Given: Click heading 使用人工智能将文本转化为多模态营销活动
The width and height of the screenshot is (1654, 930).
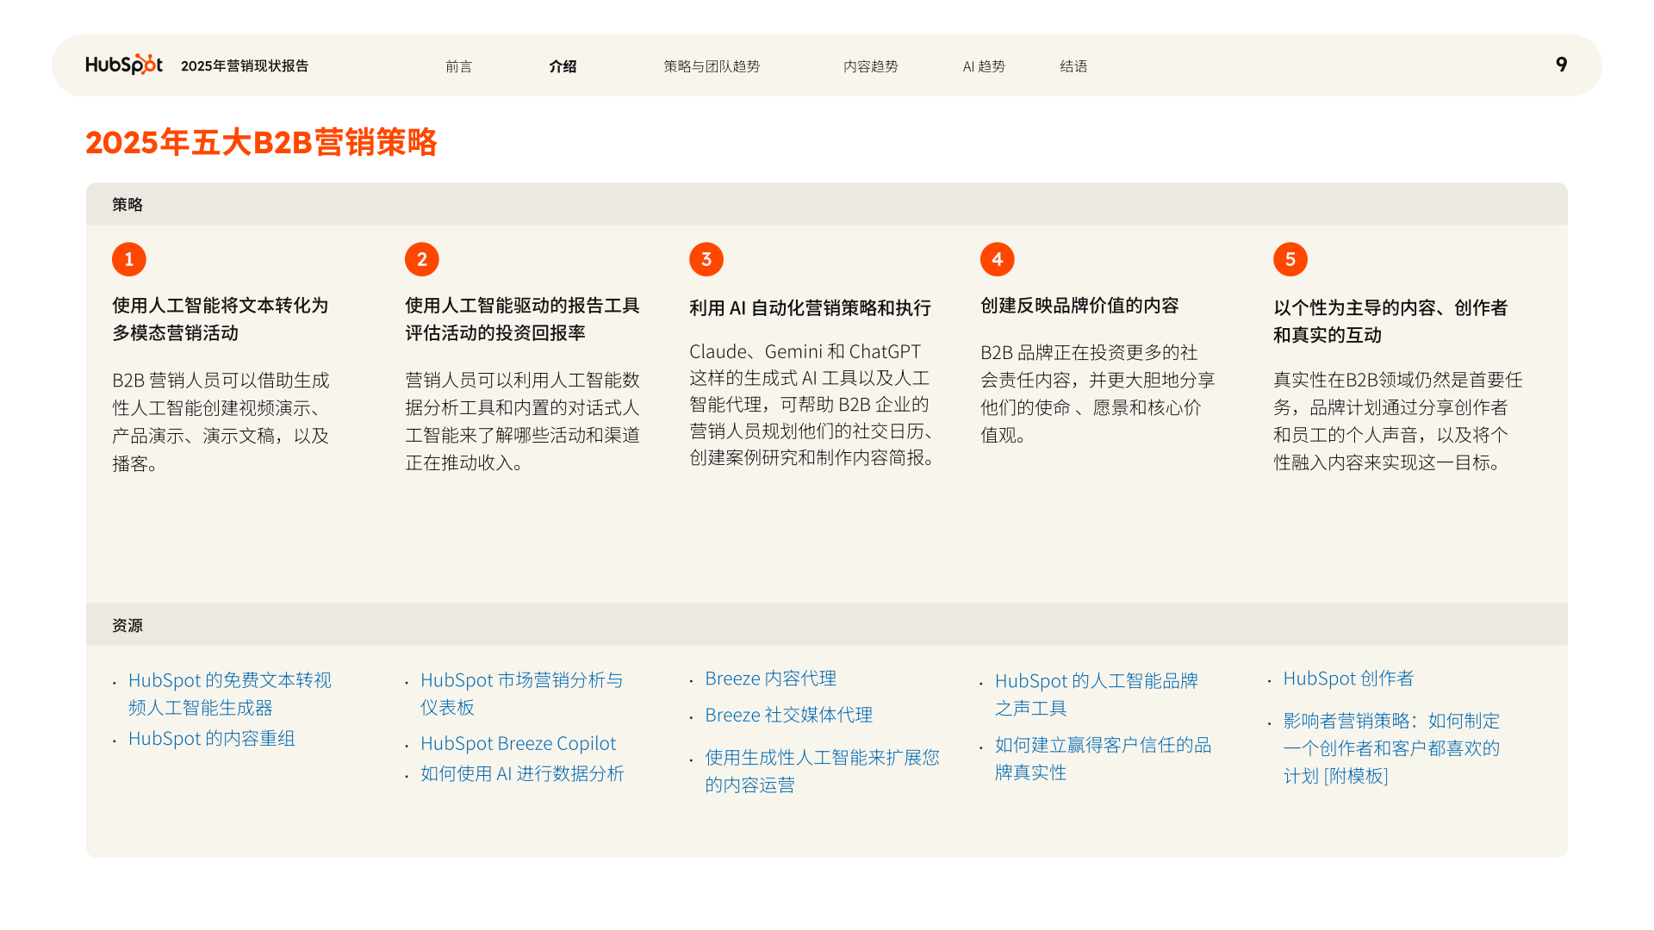Looking at the screenshot, I should [221, 319].
